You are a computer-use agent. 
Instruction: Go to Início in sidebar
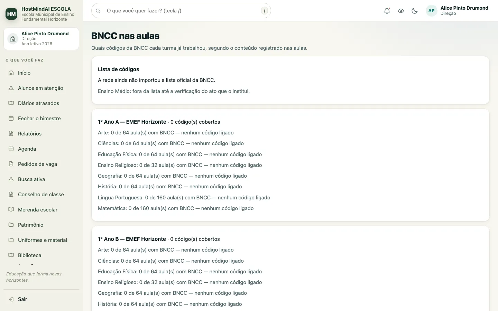pyautogui.click(x=41, y=73)
